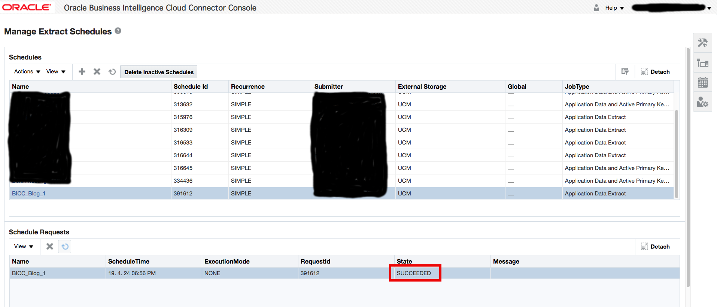Image resolution: width=717 pixels, height=307 pixels.
Task: Select the row with Schedule Id 313632
Action: [341, 104]
